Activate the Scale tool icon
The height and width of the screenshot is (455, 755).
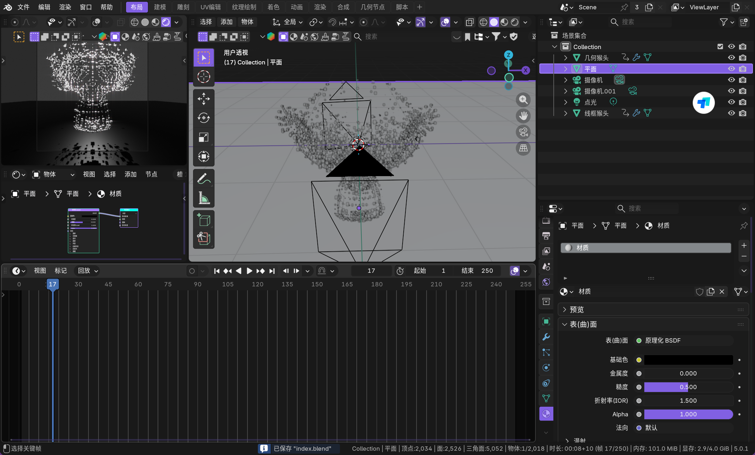(x=203, y=137)
